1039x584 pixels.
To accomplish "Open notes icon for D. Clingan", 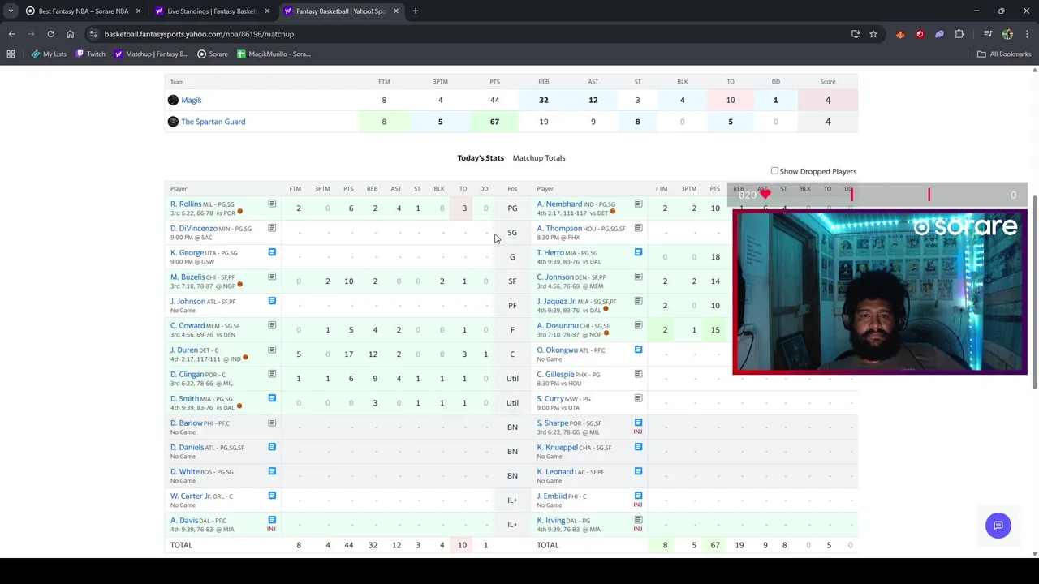I will tap(272, 374).
